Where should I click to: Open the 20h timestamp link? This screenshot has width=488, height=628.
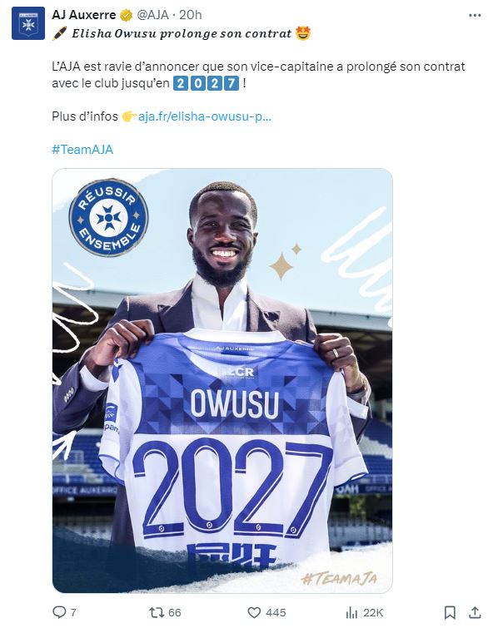(x=191, y=15)
